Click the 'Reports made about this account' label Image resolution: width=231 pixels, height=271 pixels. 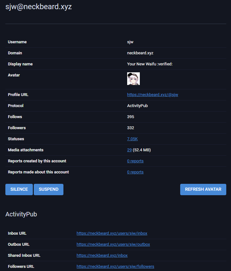pos(38,172)
